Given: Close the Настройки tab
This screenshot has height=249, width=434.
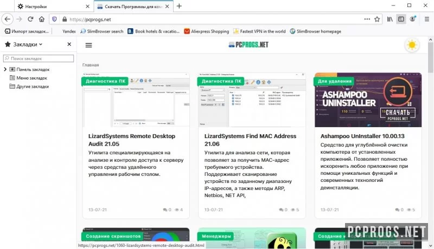Looking at the screenshot, I should click(87, 6).
